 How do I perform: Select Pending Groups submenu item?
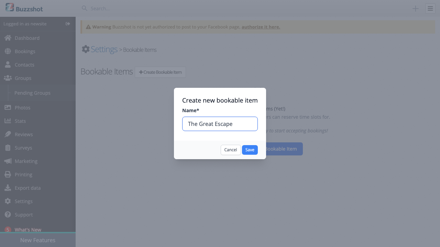tap(32, 93)
